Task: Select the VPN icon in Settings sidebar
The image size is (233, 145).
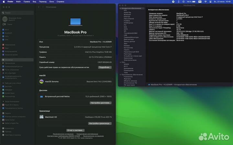Action: [x=3, y=40]
